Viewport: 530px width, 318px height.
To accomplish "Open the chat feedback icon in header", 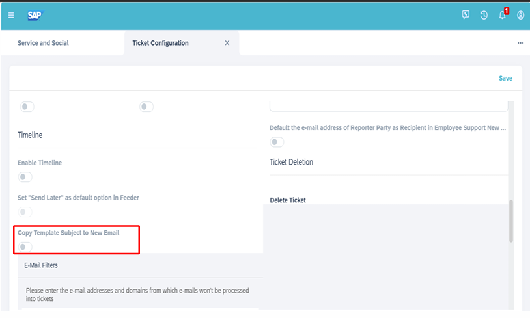I will (x=466, y=15).
